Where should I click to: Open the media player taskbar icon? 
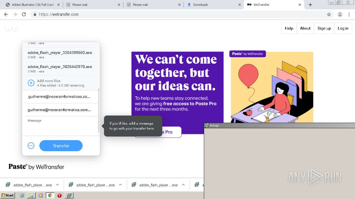point(41,195)
